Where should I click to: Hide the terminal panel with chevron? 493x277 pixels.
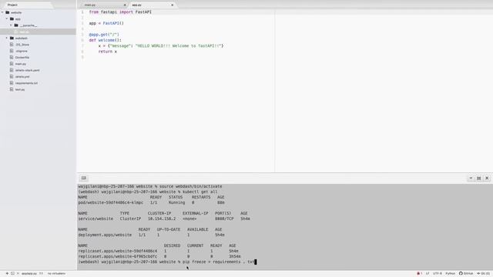[x=471, y=178]
